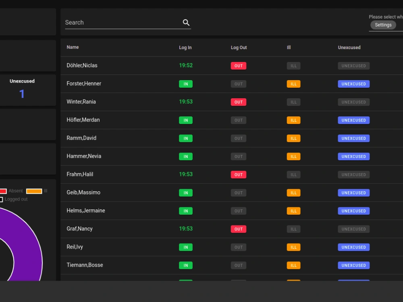Screen dimensions: 403x302
Task: Click the search magnifying glass icon
Action: click(x=186, y=22)
